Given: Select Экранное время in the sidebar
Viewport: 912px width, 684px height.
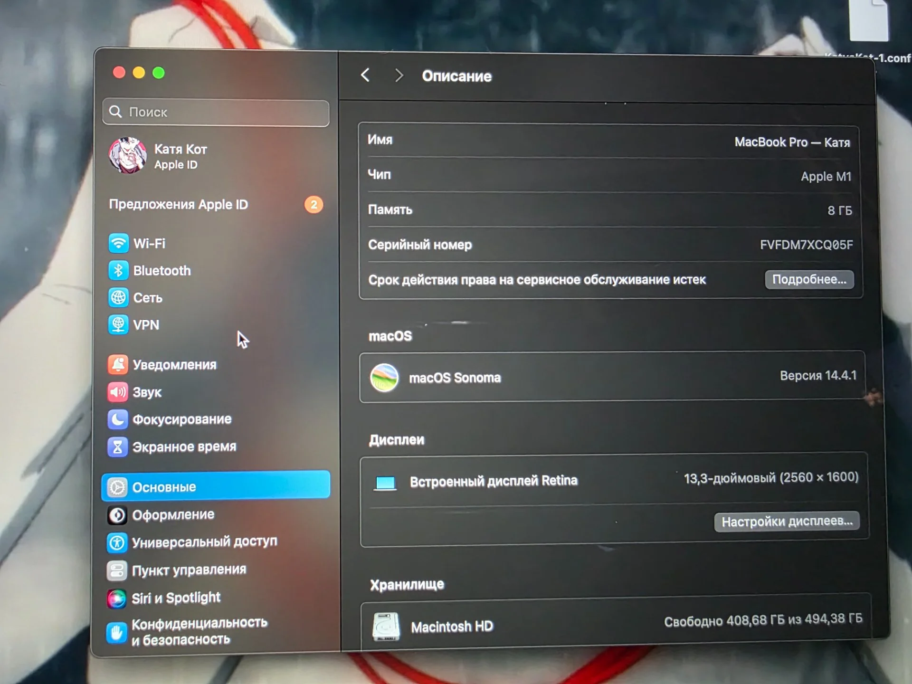Looking at the screenshot, I should coord(184,447).
